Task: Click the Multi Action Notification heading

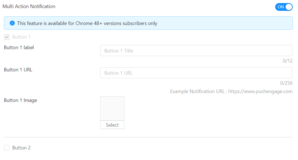Action: coord(29,6)
